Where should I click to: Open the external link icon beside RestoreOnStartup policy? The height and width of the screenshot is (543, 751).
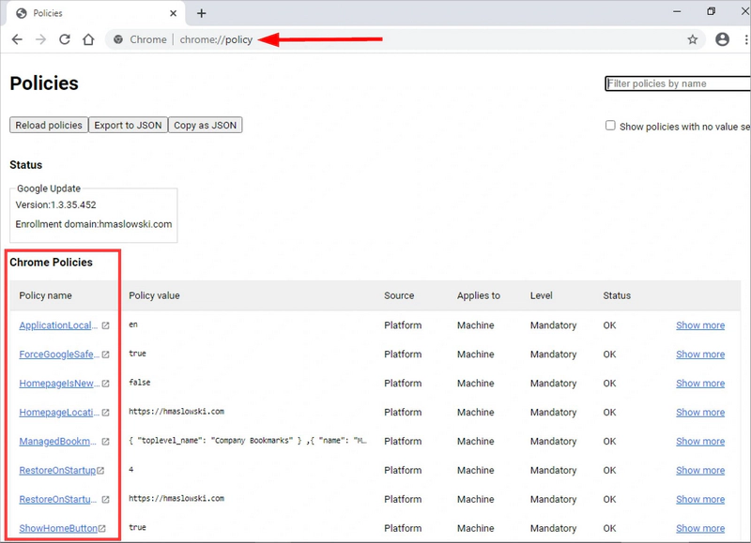(x=100, y=471)
